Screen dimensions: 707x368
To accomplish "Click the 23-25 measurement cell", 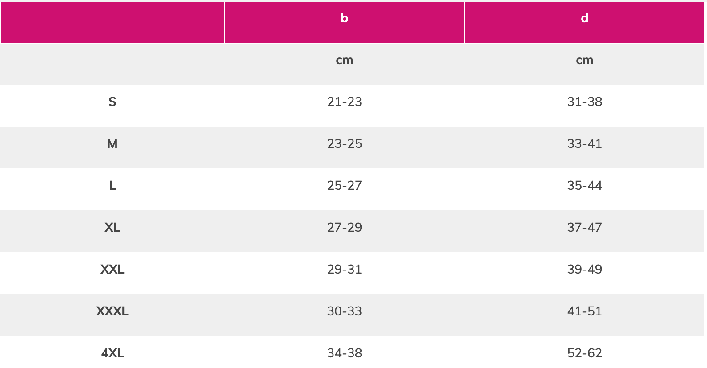I will (344, 144).
